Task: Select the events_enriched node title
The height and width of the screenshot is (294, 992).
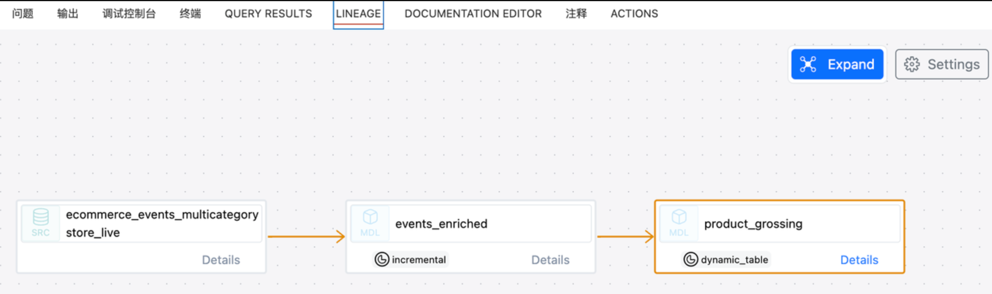Action: tap(441, 224)
